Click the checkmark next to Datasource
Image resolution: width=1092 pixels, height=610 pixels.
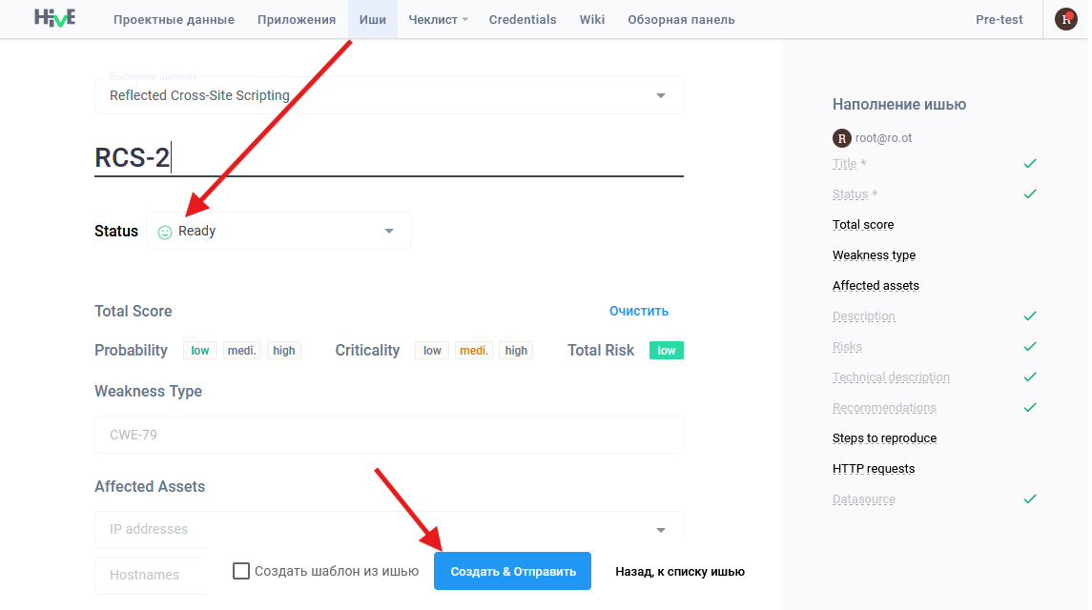[1030, 499]
